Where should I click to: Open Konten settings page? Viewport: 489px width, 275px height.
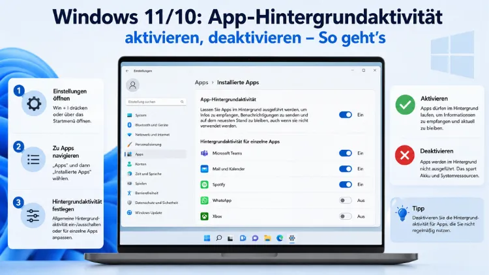click(x=156, y=164)
